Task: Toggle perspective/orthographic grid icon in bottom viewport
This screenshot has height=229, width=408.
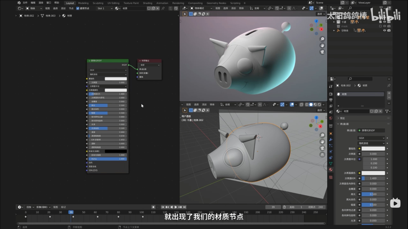Action: click(322, 155)
